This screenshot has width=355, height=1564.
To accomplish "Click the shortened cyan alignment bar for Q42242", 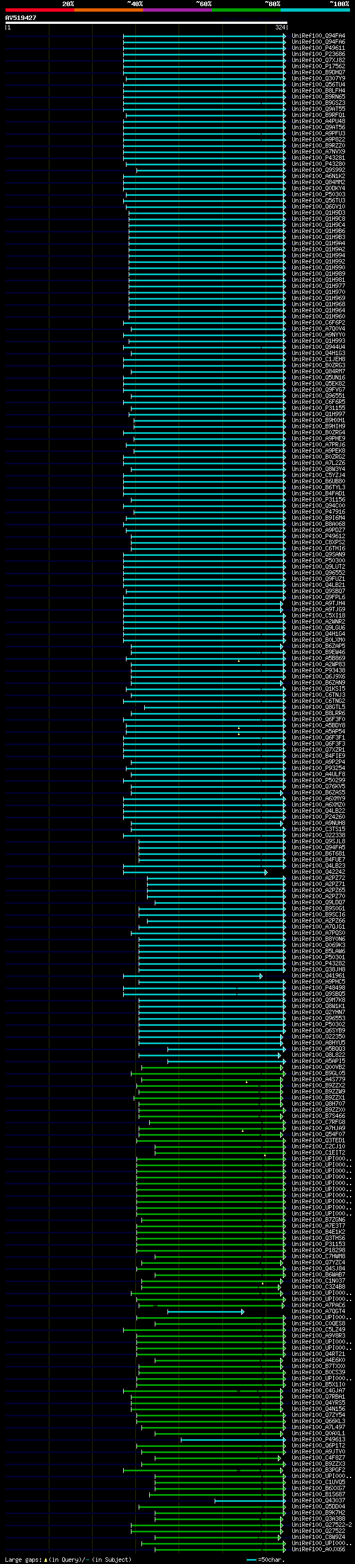I will pyautogui.click(x=195, y=873).
